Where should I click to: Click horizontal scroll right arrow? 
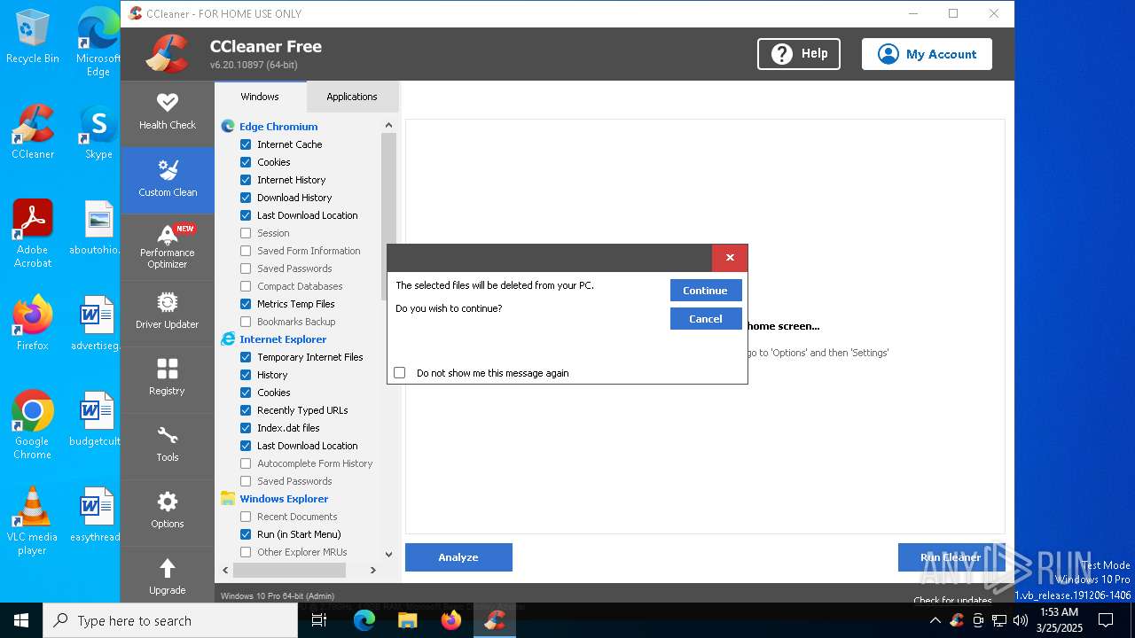[x=373, y=570]
